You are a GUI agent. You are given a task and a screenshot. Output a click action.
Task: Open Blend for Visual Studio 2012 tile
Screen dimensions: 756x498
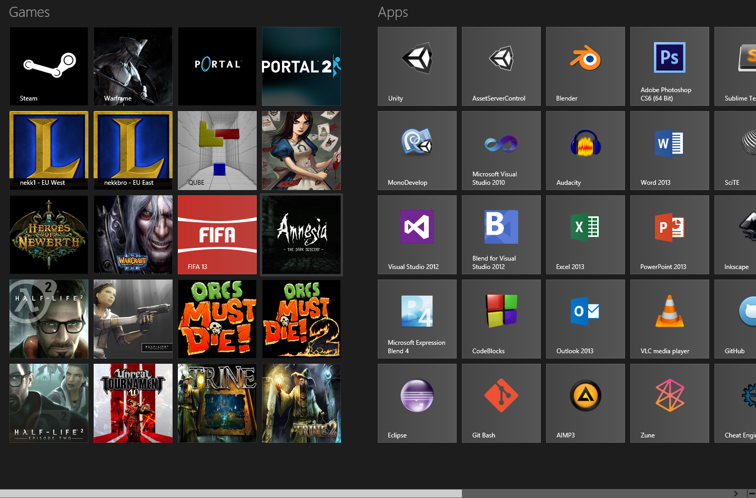501,235
